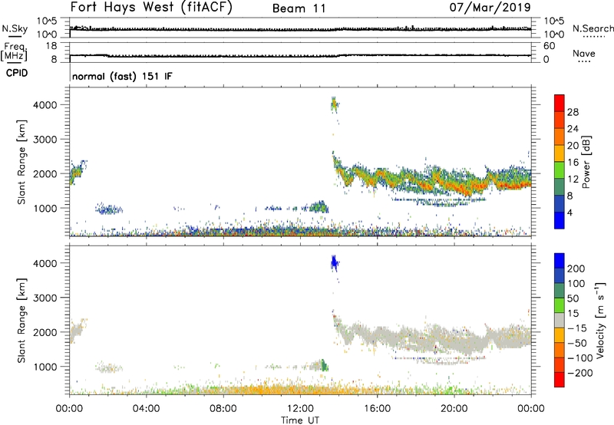Viewport: 614px width, 425px height.
Task: Click the Slant Range [km] label of velocity panel
Action: pyautogui.click(x=21, y=321)
